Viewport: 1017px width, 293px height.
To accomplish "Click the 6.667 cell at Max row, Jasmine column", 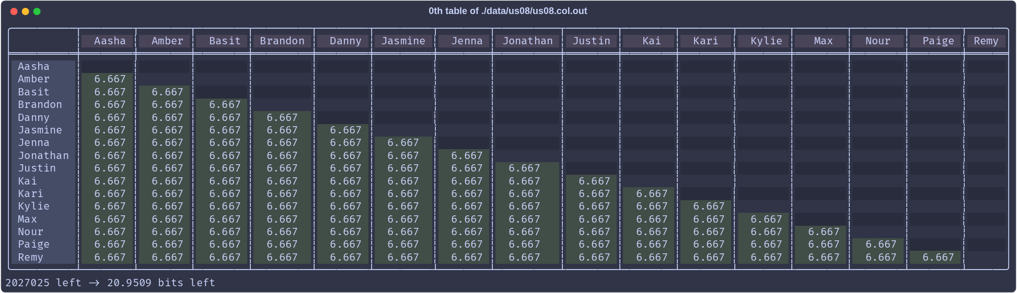I will pyautogui.click(x=403, y=219).
